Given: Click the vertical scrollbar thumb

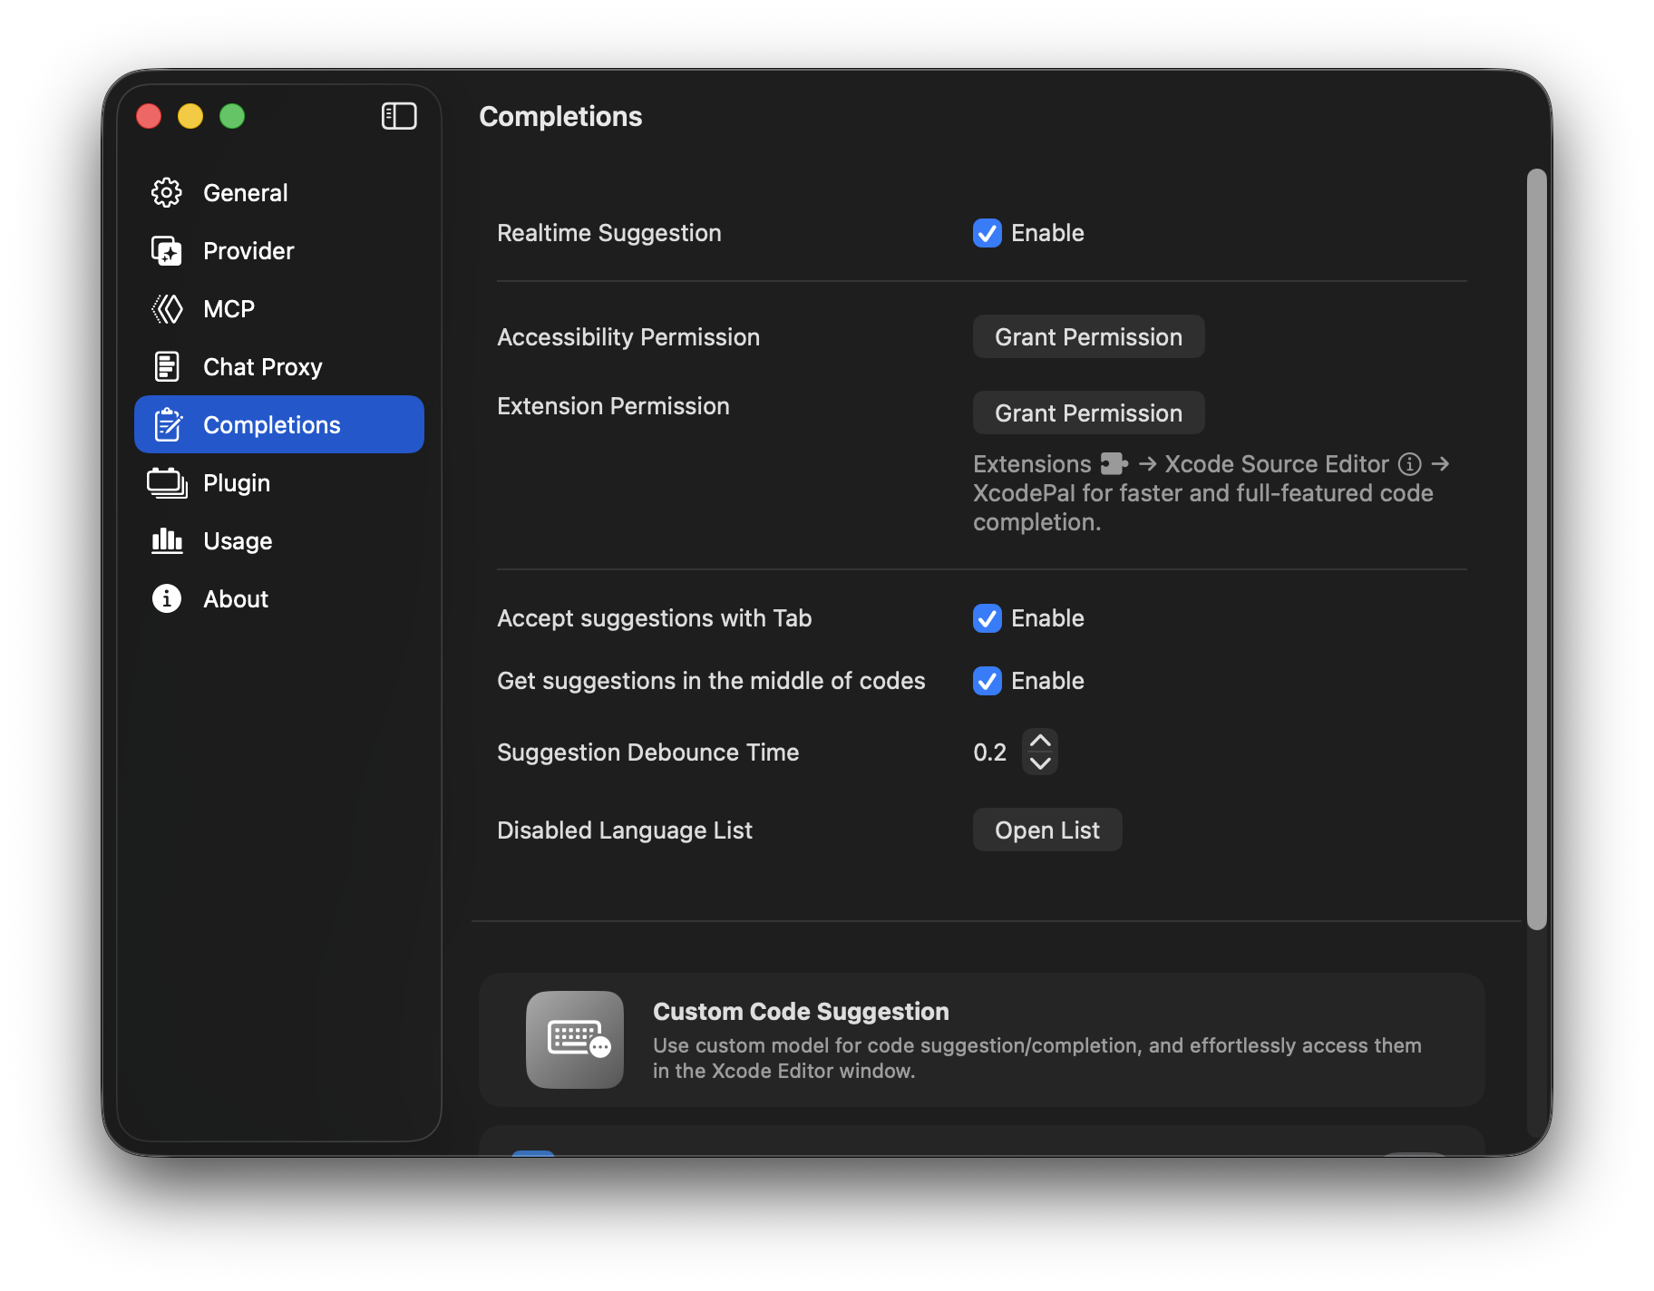Looking at the screenshot, I should (1536, 549).
